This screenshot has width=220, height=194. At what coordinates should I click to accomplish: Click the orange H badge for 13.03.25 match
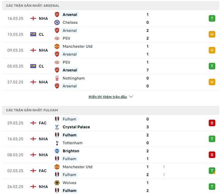[212, 34]
